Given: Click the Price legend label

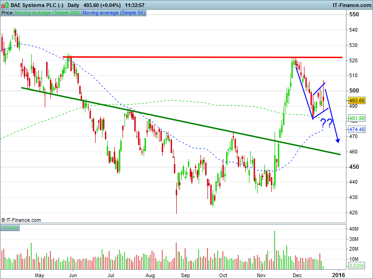Looking at the screenshot, I should pyautogui.click(x=7, y=13).
